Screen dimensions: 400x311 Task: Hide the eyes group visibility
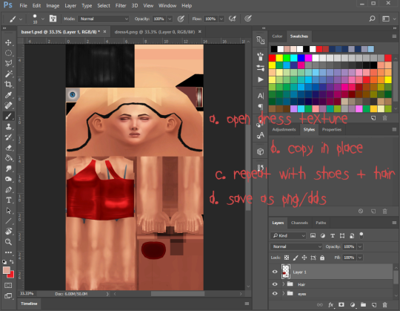275,294
